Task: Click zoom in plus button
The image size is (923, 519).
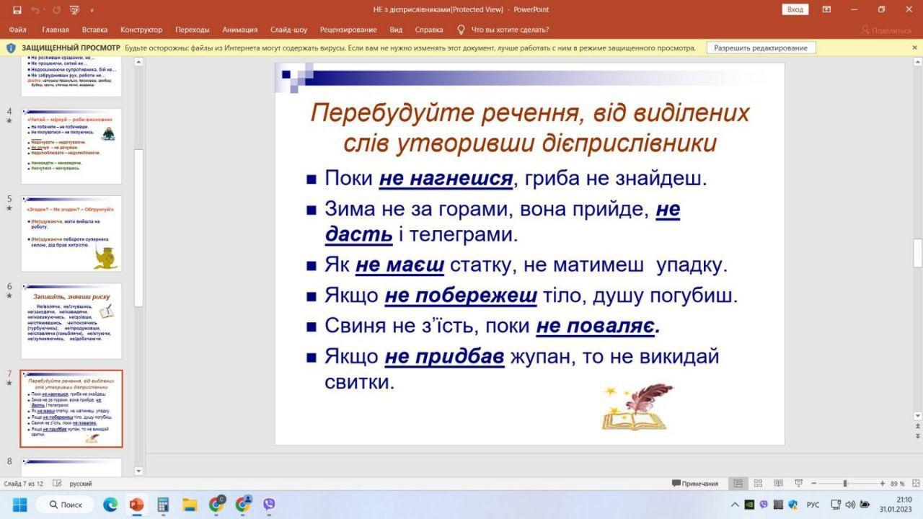Action: (x=882, y=484)
